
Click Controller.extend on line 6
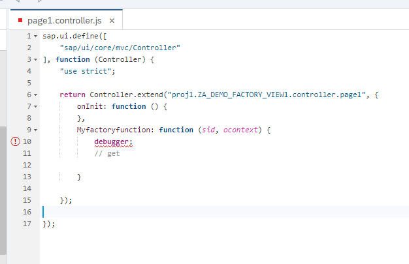pos(126,95)
